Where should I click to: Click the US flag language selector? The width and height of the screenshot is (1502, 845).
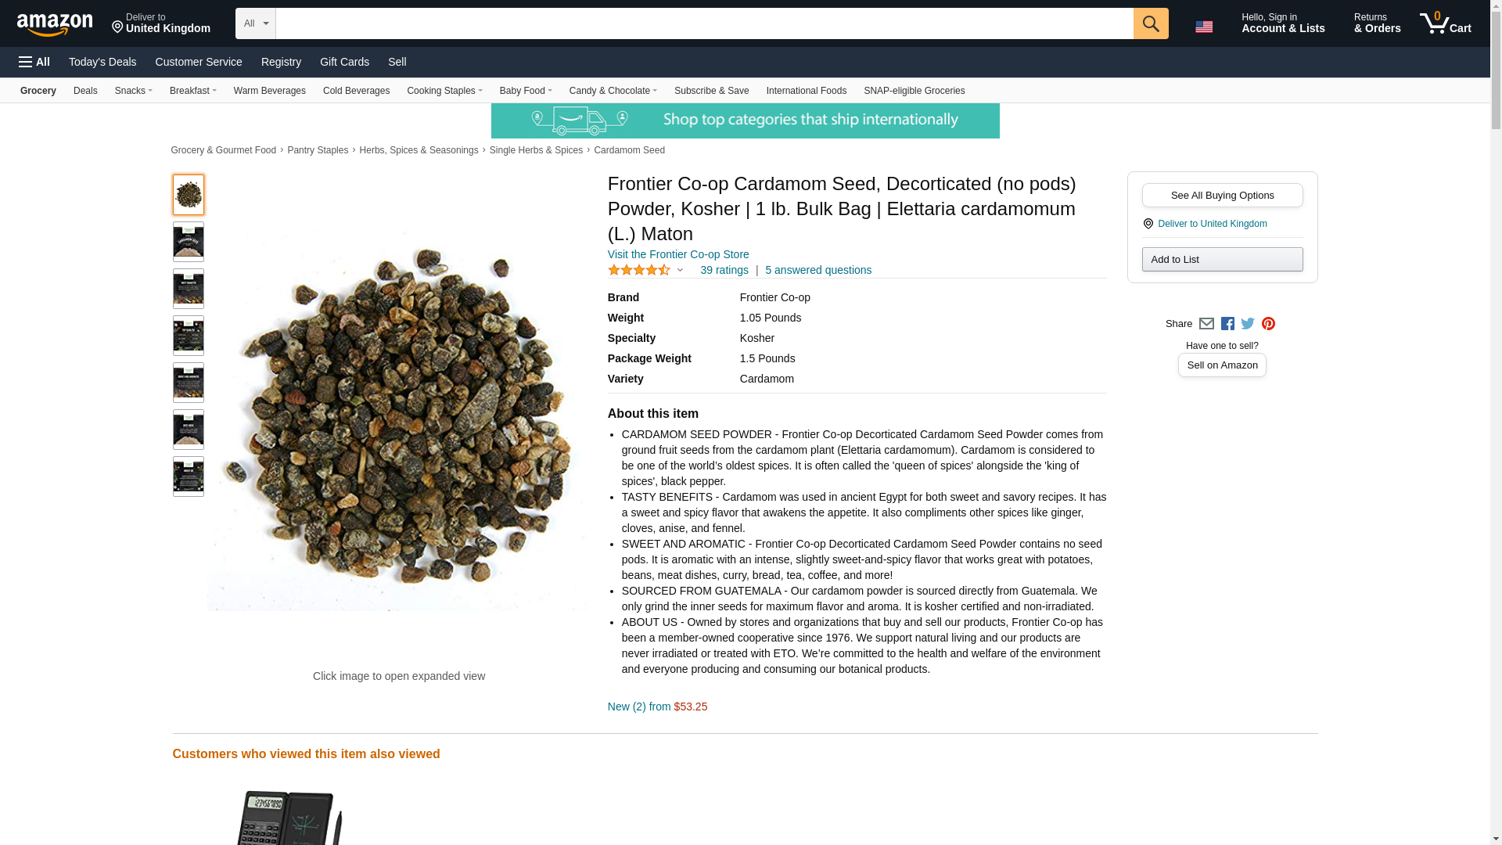click(1204, 27)
